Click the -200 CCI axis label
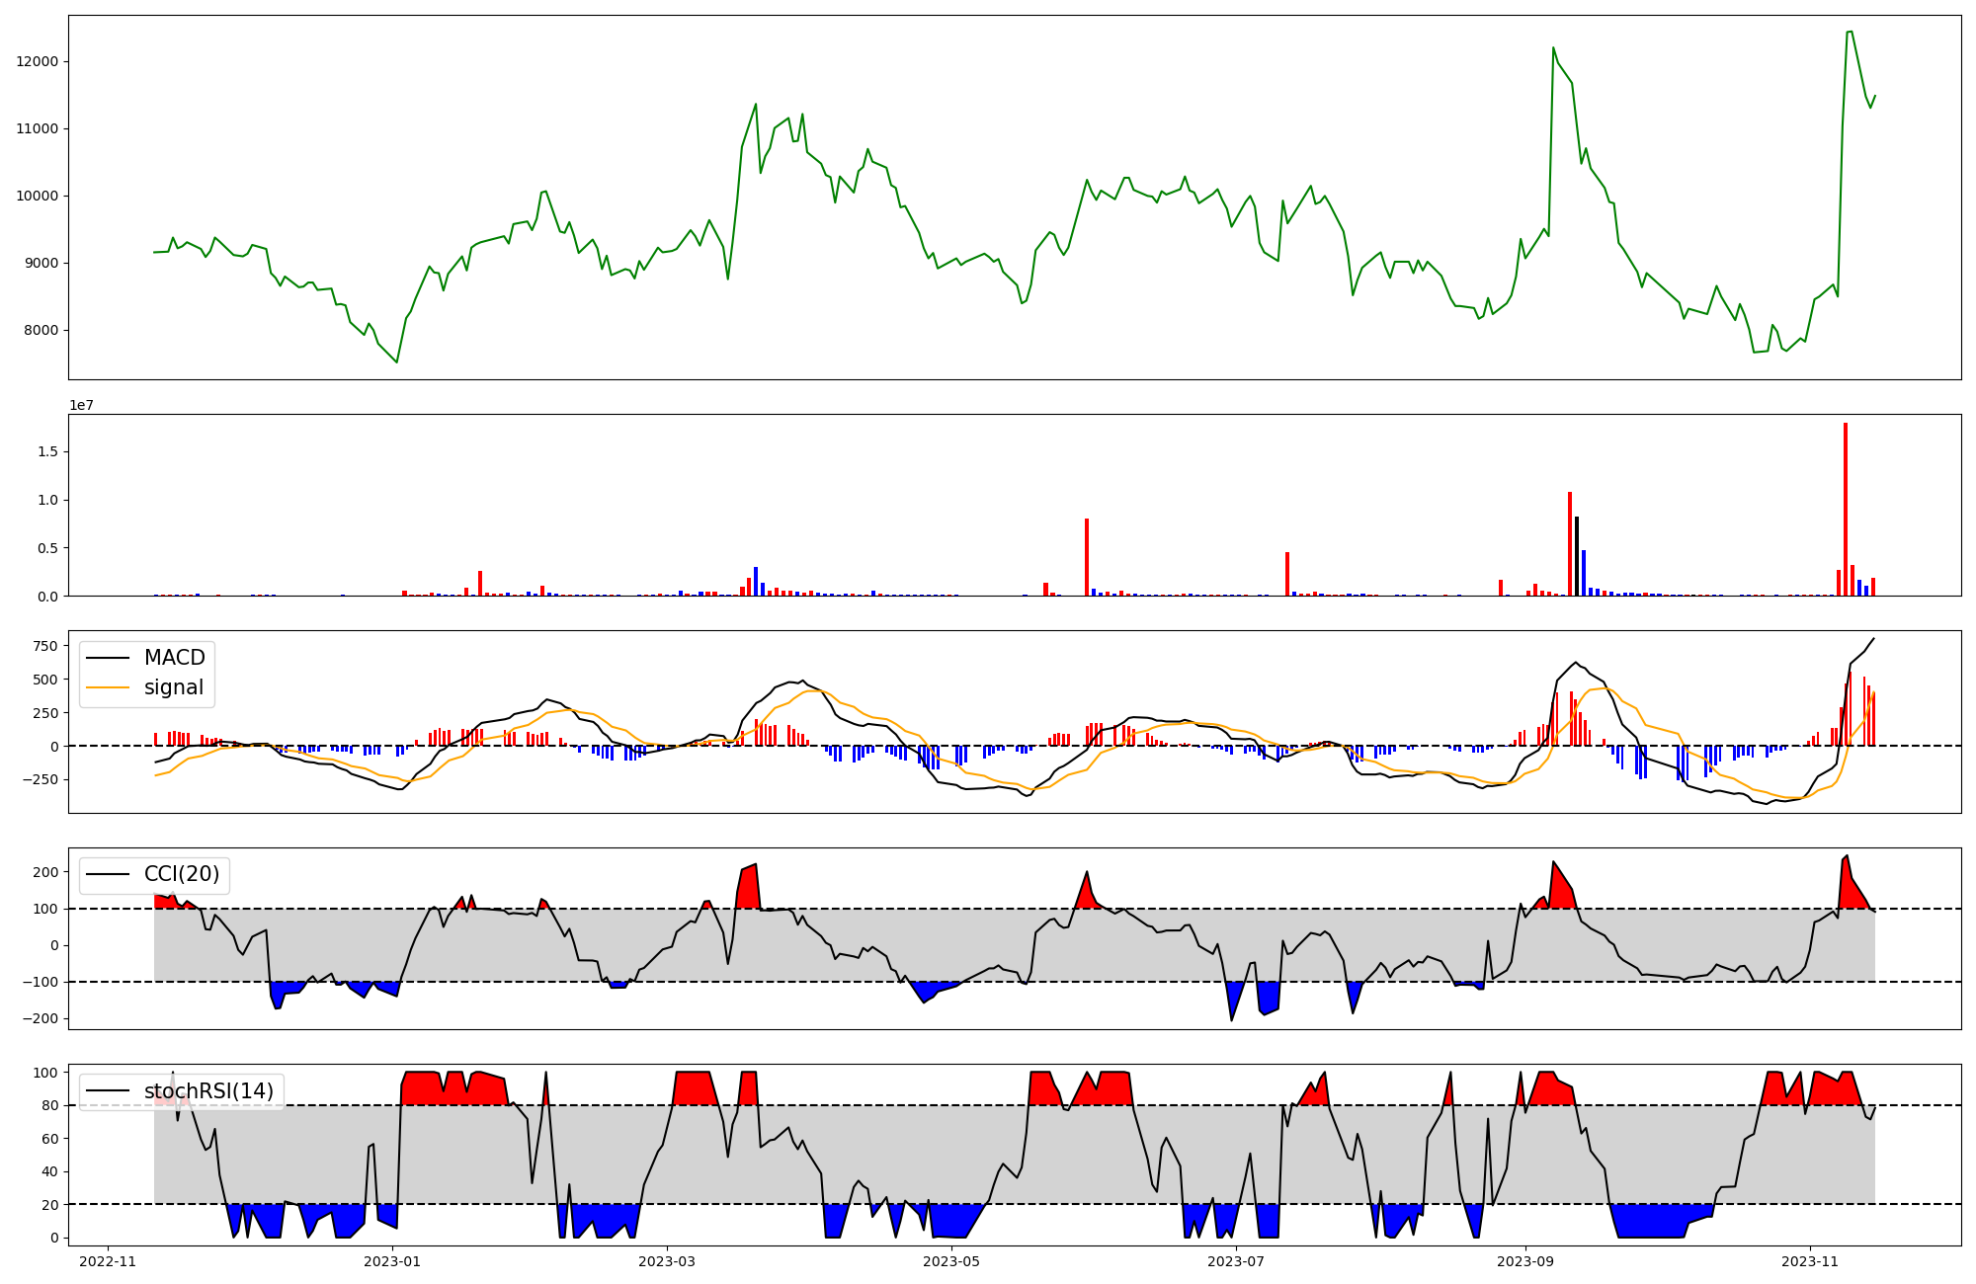Image resolution: width=1976 pixels, height=1284 pixels. pos(41,1018)
